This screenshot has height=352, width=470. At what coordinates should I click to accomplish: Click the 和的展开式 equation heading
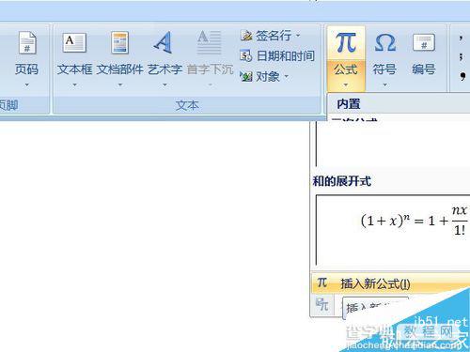341,181
